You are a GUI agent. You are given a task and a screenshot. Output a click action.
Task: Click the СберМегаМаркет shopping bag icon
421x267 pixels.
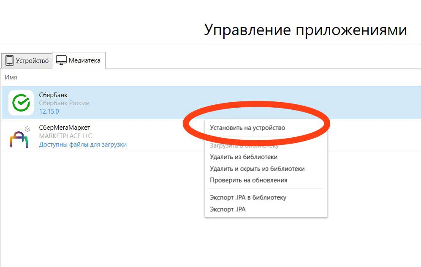click(x=19, y=139)
